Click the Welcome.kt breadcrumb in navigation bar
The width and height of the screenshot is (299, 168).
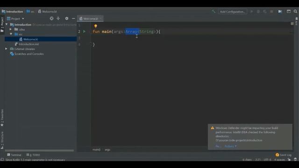click(x=47, y=12)
